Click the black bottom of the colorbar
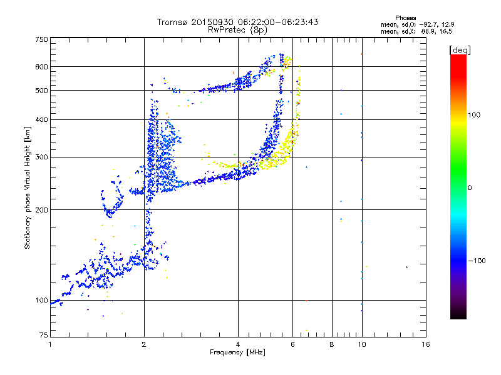 [x=458, y=314]
